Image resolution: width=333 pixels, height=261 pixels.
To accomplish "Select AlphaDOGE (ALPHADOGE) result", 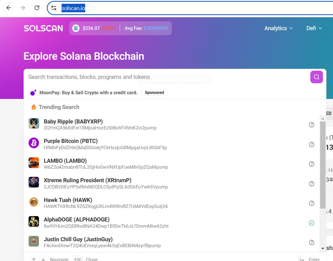I will (x=172, y=223).
